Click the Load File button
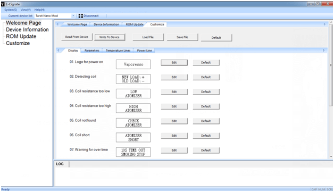This screenshot has width=334, height=192. pyautogui.click(x=148, y=37)
